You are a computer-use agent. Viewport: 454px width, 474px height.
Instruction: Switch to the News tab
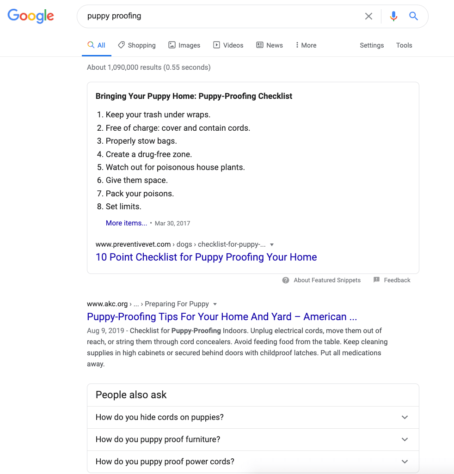click(x=270, y=45)
